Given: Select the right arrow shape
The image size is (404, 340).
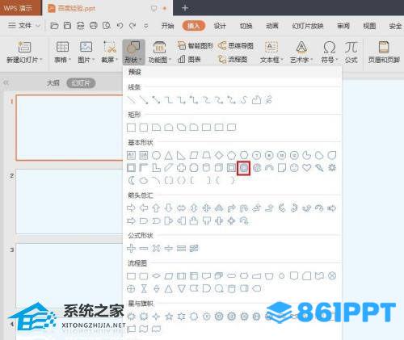Looking at the screenshot, I should pos(131,208).
